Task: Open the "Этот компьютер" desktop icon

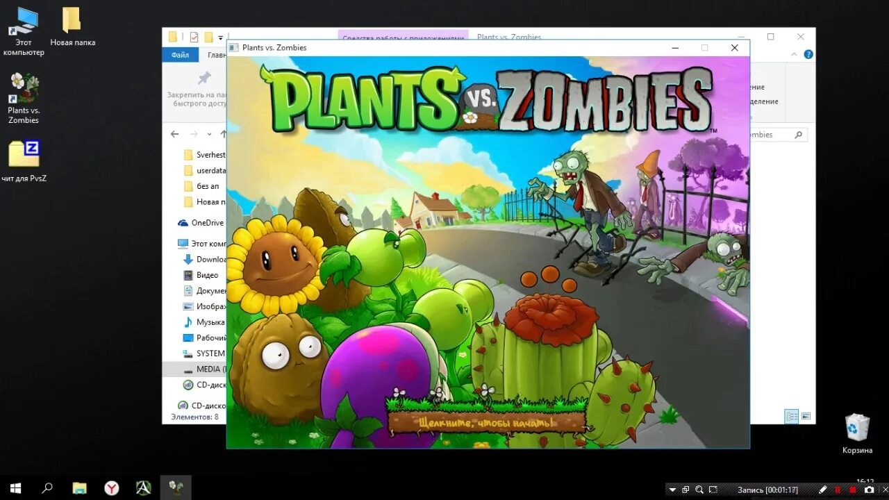Action: click(23, 31)
